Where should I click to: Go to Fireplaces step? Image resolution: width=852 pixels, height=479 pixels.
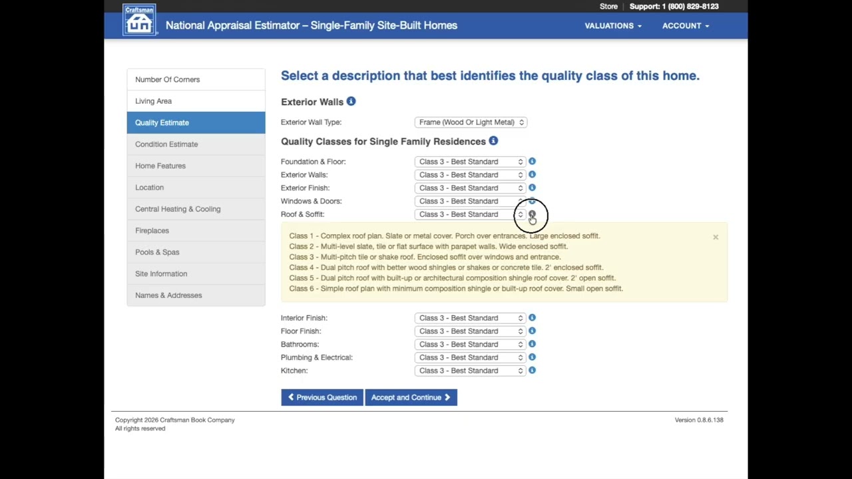pos(196,230)
